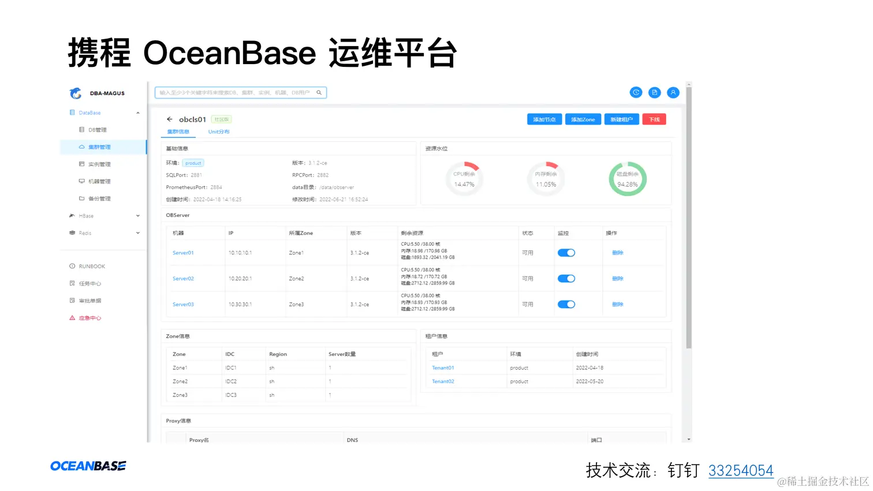Click the icon beside 审批单据
873x491 pixels.
(x=72, y=301)
